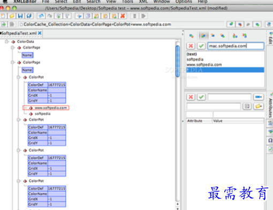The height and width of the screenshot is (210, 273).
Task: Open the green-check validation side panel icon
Action: click(270, 149)
